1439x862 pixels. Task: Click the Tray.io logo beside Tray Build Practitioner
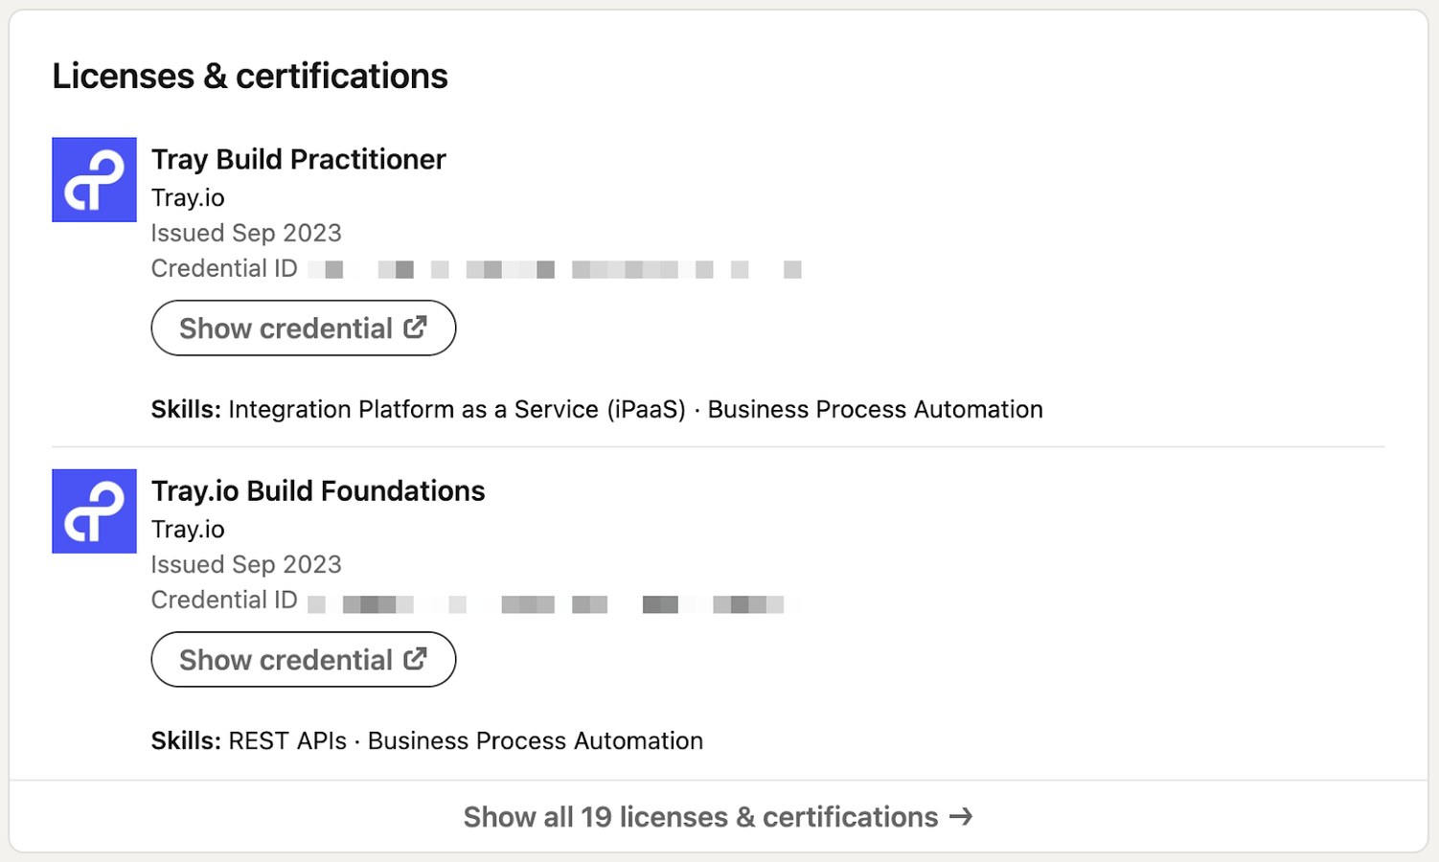[94, 180]
